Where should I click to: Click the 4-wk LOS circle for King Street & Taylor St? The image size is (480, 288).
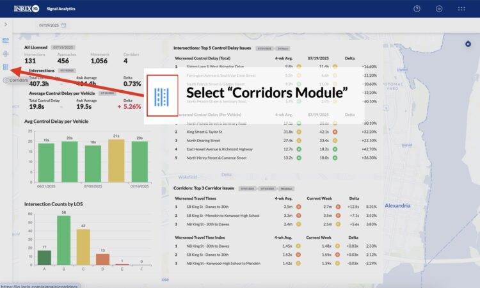pyautogui.click(x=299, y=132)
